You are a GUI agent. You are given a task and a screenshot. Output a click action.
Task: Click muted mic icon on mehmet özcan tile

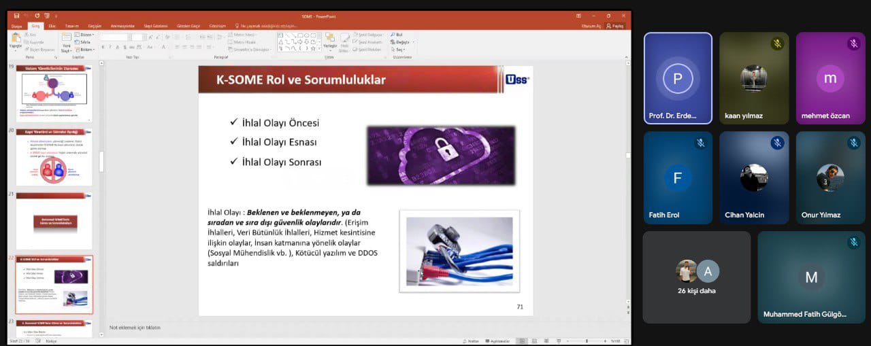pos(853,44)
